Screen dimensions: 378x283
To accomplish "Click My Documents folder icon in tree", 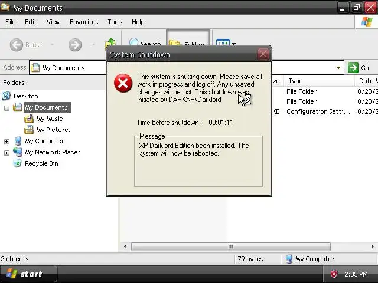I will [x=18, y=107].
